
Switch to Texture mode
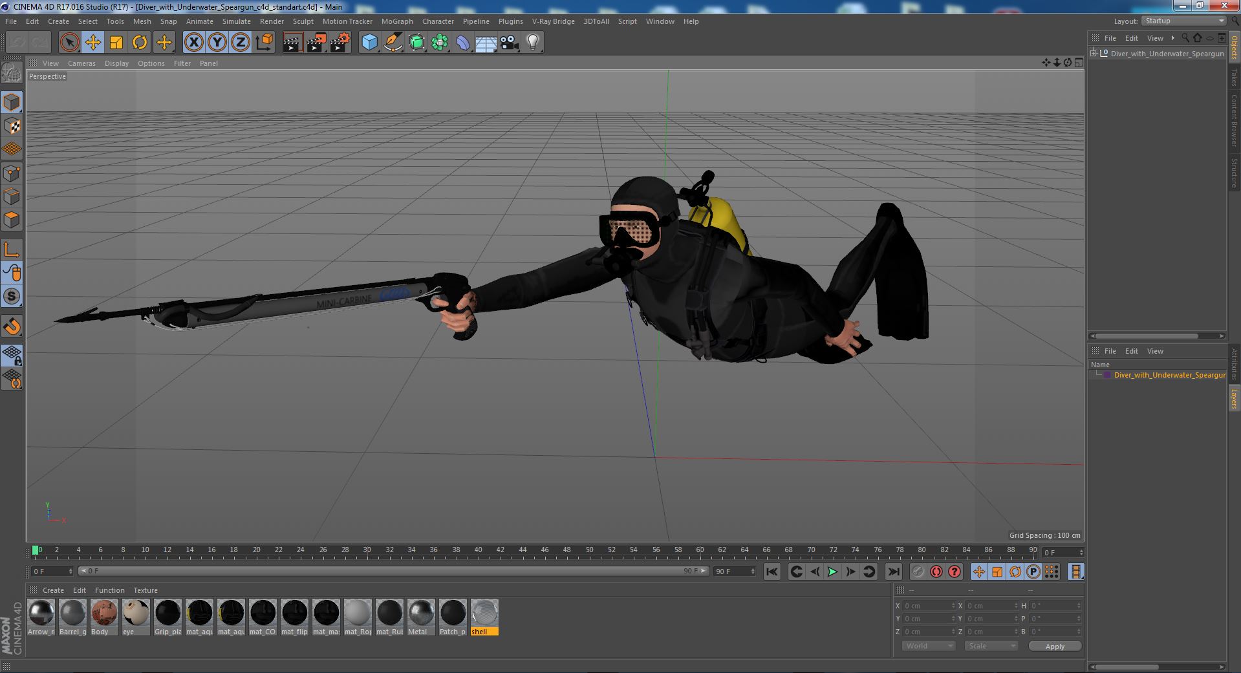pyautogui.click(x=12, y=126)
